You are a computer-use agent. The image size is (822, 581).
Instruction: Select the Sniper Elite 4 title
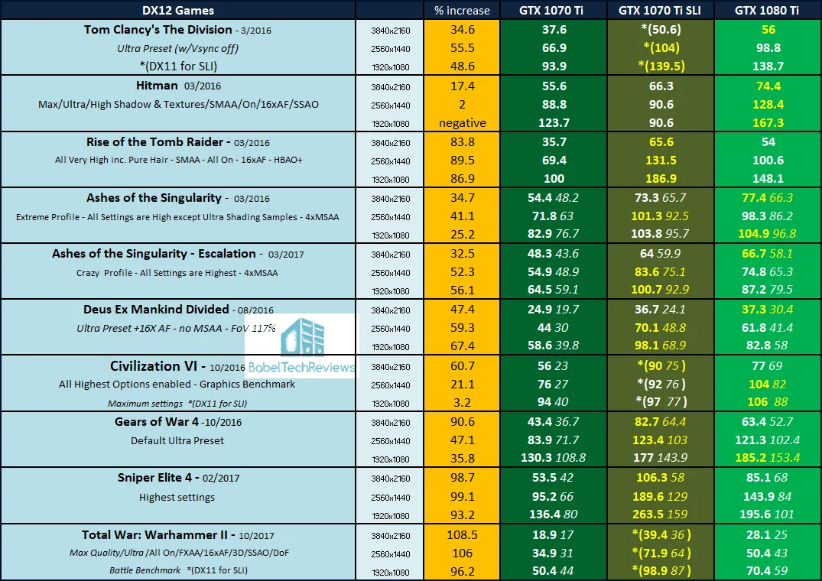coord(156,477)
